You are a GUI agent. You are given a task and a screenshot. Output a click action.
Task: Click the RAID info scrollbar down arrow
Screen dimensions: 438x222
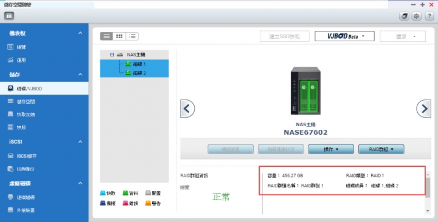(x=428, y=211)
